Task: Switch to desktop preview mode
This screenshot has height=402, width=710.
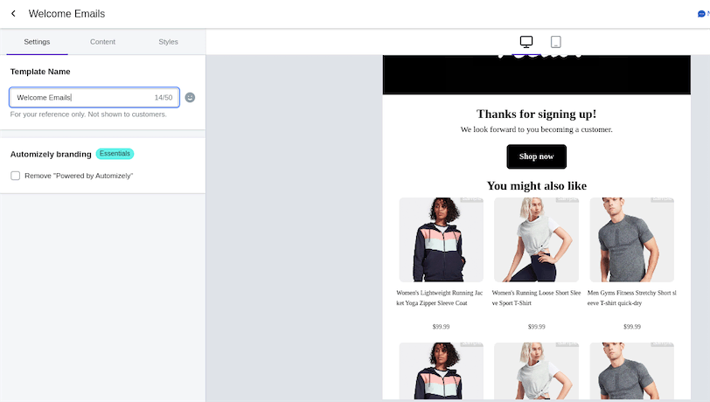Action: (526, 42)
